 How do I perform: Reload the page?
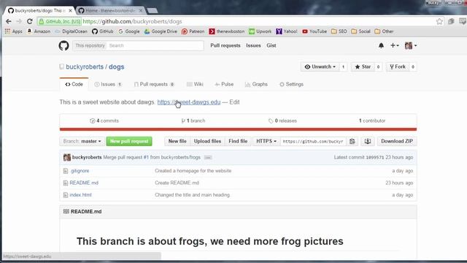[x=29, y=21]
